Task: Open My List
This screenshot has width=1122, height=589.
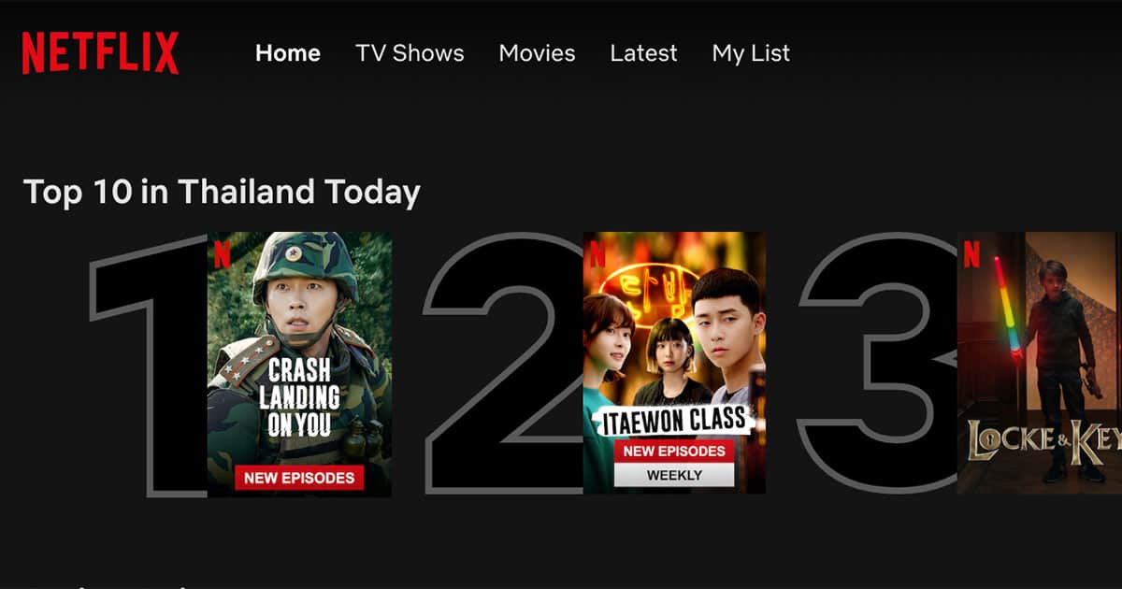Action: 751,54
